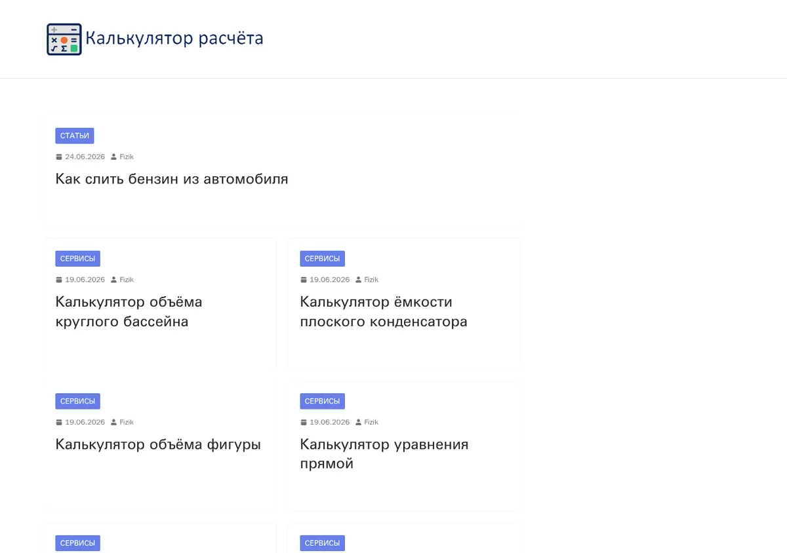Open article Как слить бензин из автомобиля

tap(172, 179)
